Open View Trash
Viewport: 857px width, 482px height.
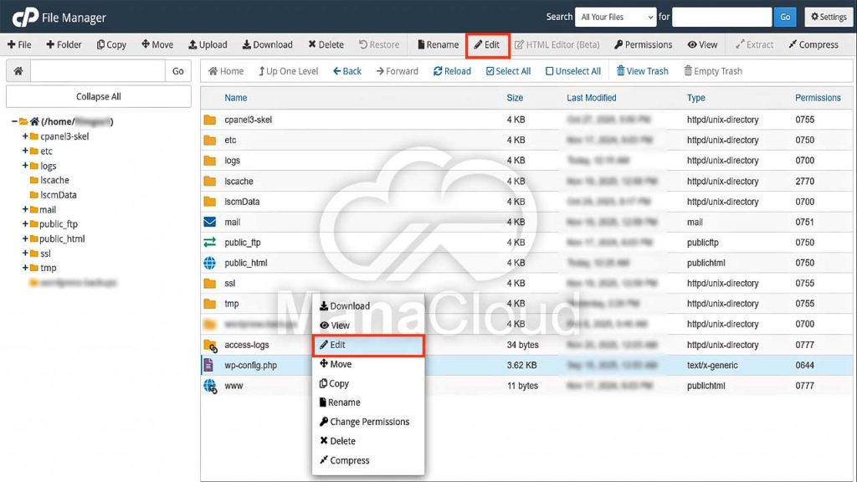[642, 71]
